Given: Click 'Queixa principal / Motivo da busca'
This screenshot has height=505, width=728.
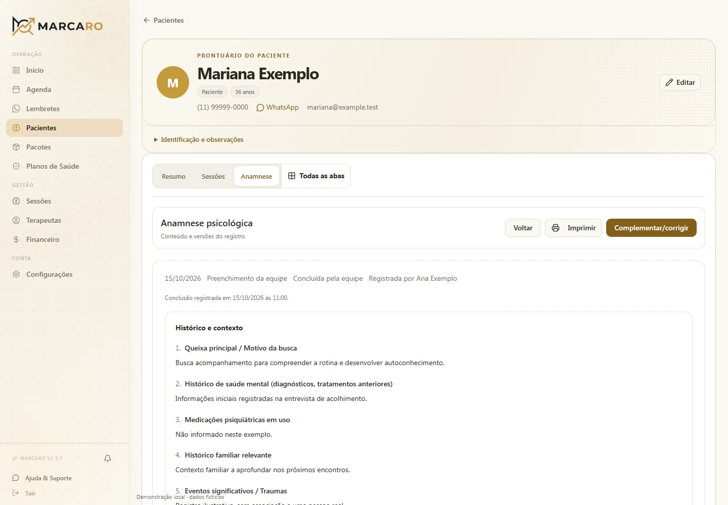Looking at the screenshot, I should pyautogui.click(x=241, y=348).
